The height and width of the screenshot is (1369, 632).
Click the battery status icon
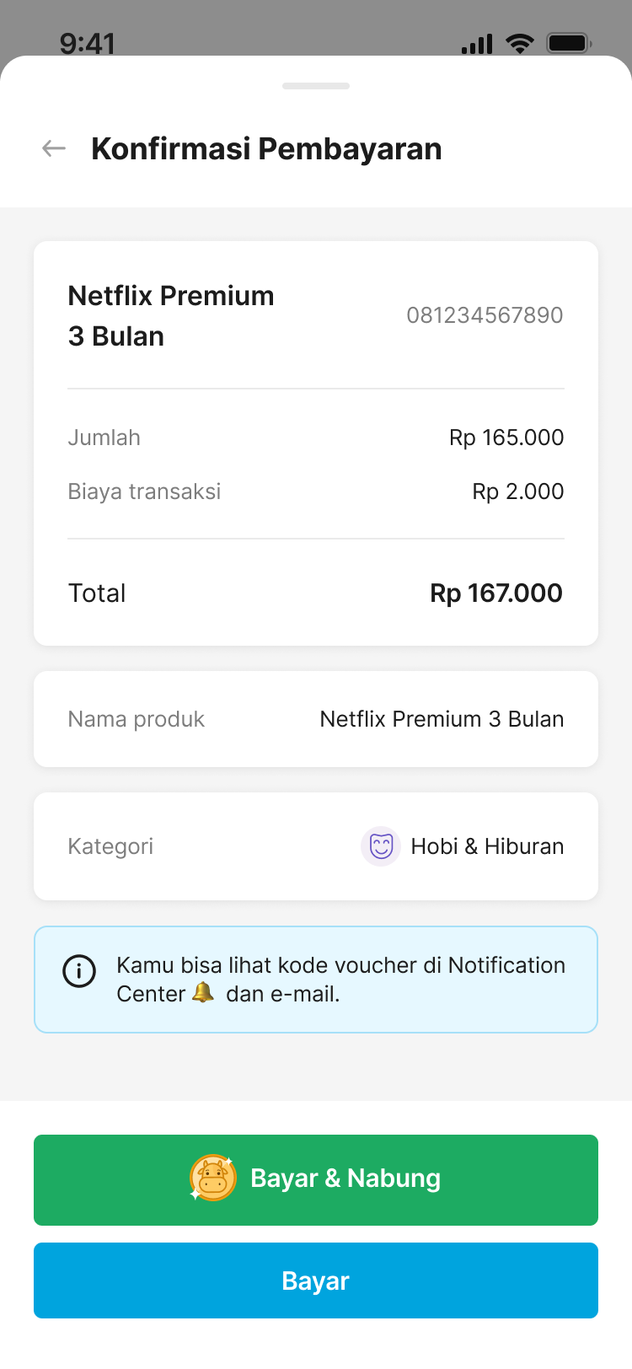point(570,43)
